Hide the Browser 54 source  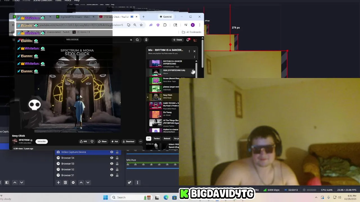112,158
